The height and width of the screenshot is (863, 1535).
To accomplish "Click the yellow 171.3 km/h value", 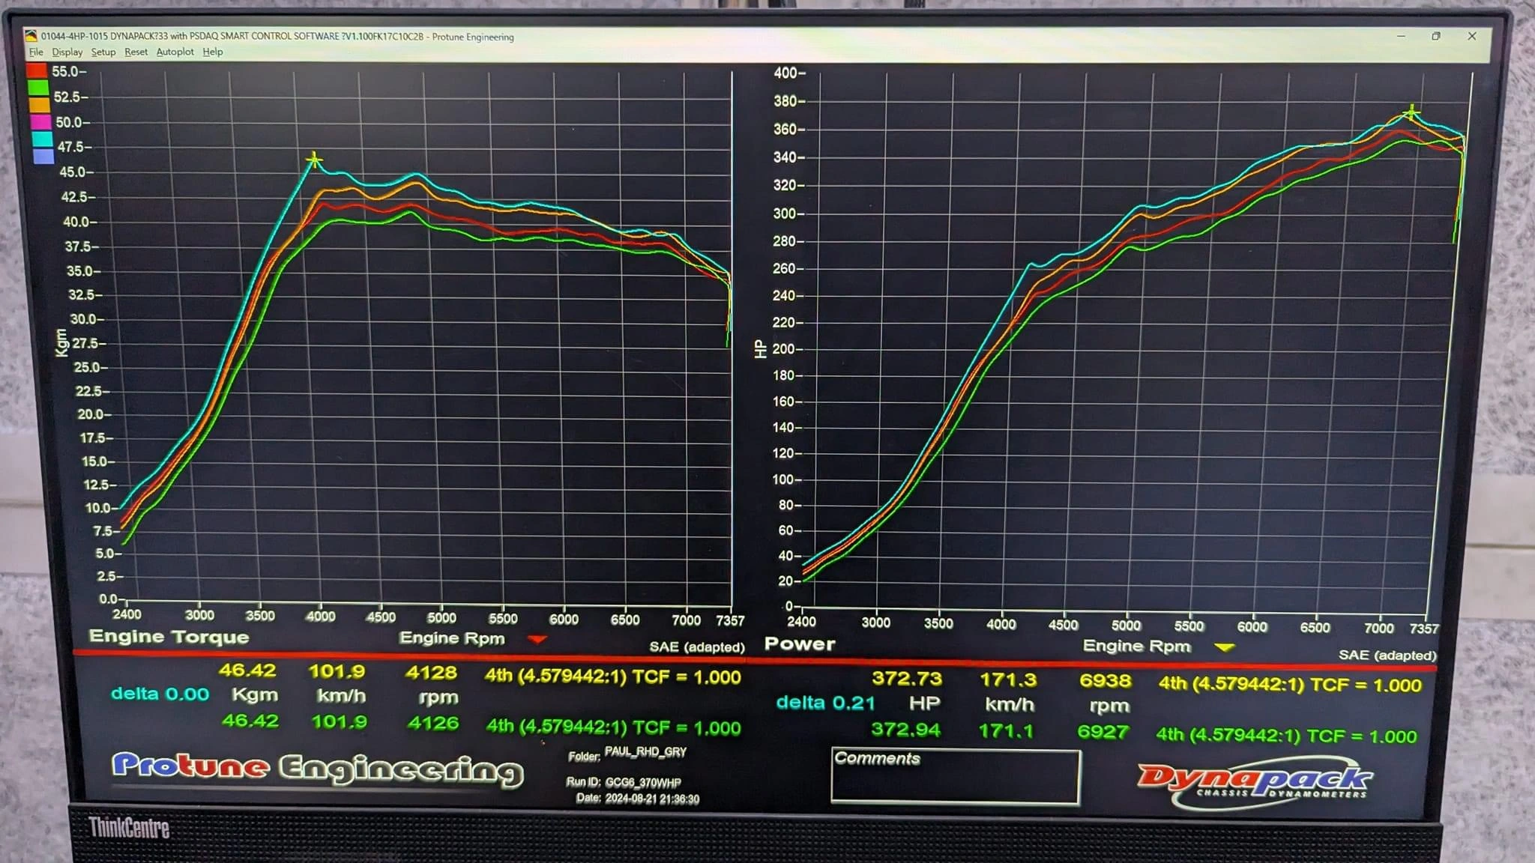I will pos(1008,680).
